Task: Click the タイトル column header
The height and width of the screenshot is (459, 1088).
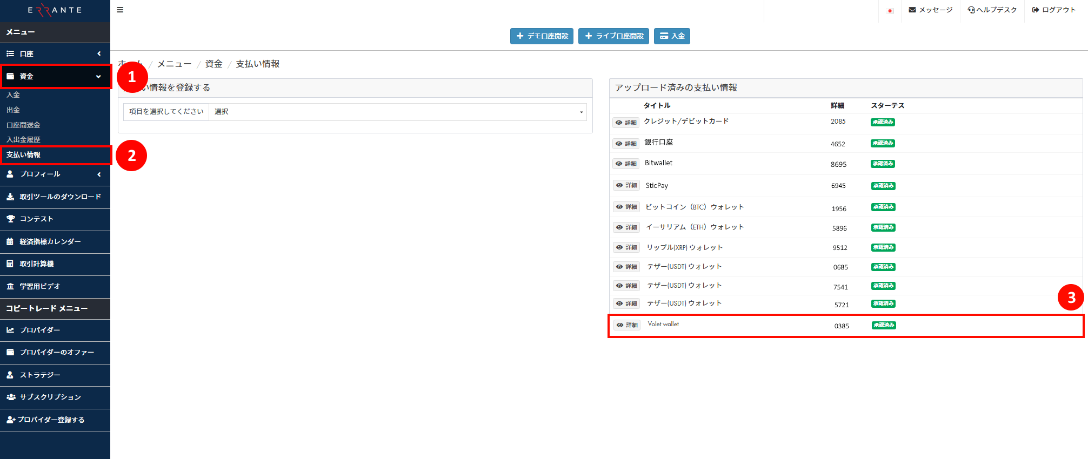Action: (657, 105)
